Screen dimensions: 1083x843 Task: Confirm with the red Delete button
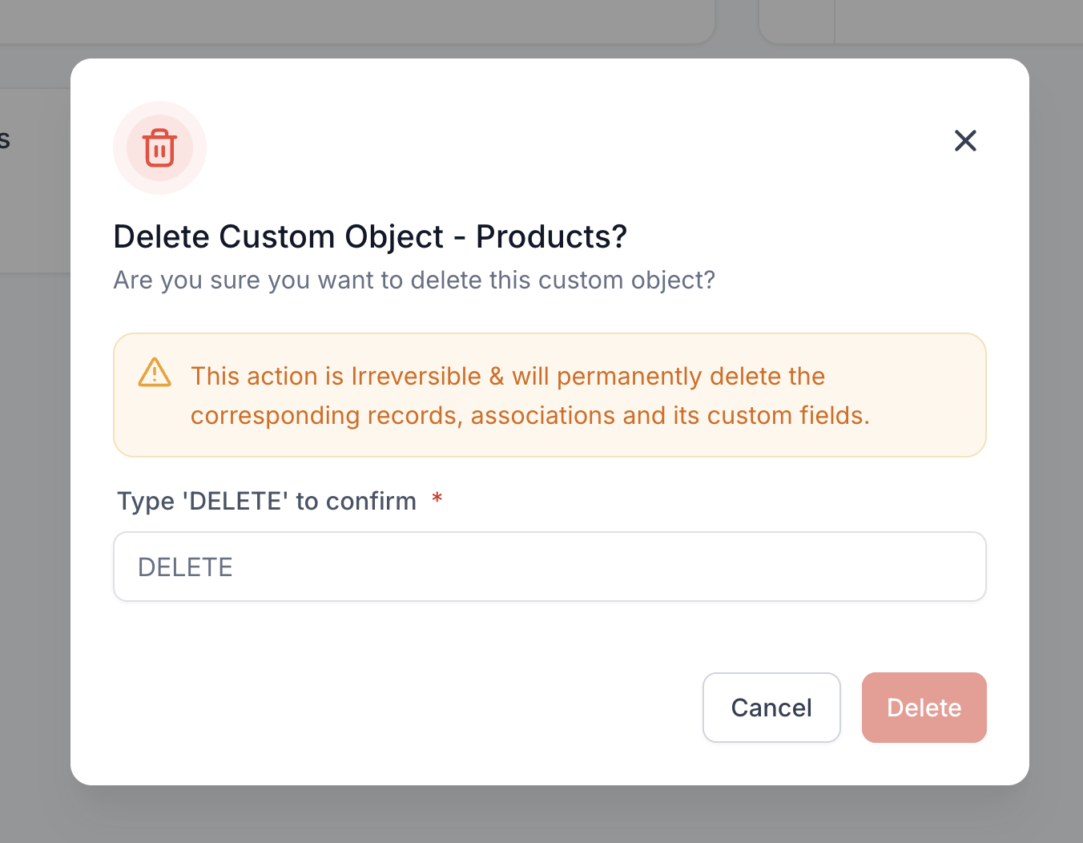(924, 708)
